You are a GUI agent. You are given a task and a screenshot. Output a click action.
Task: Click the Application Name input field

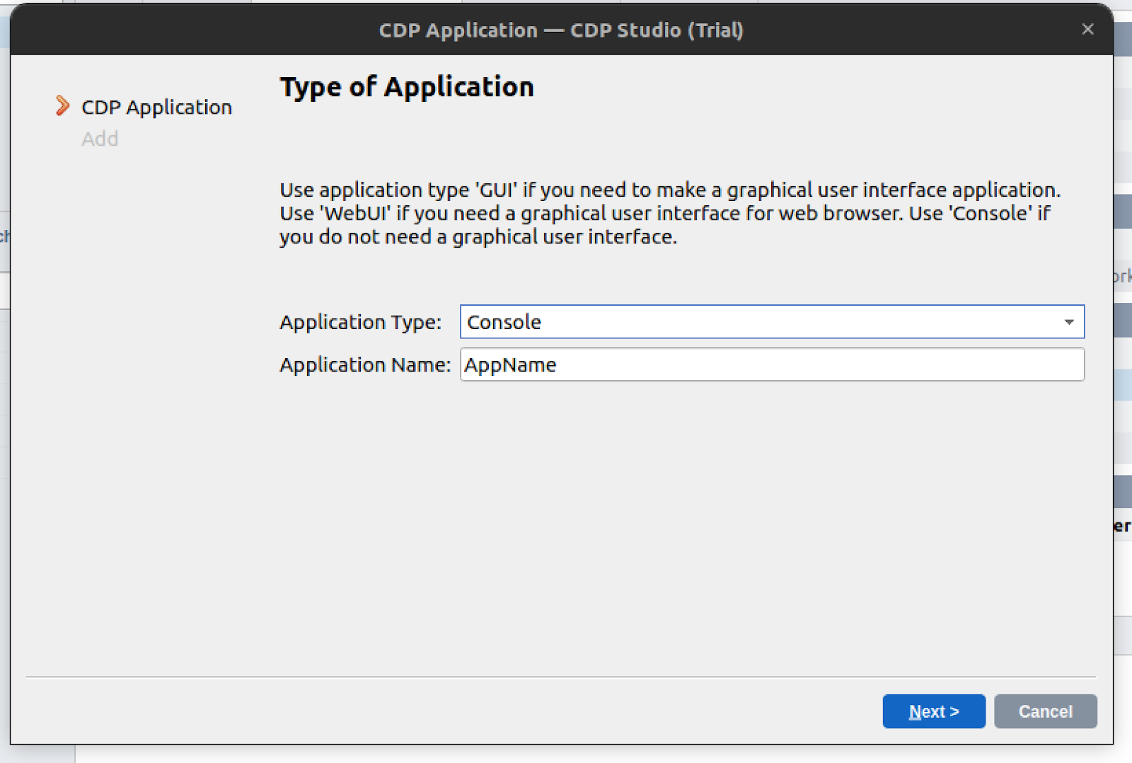click(772, 365)
